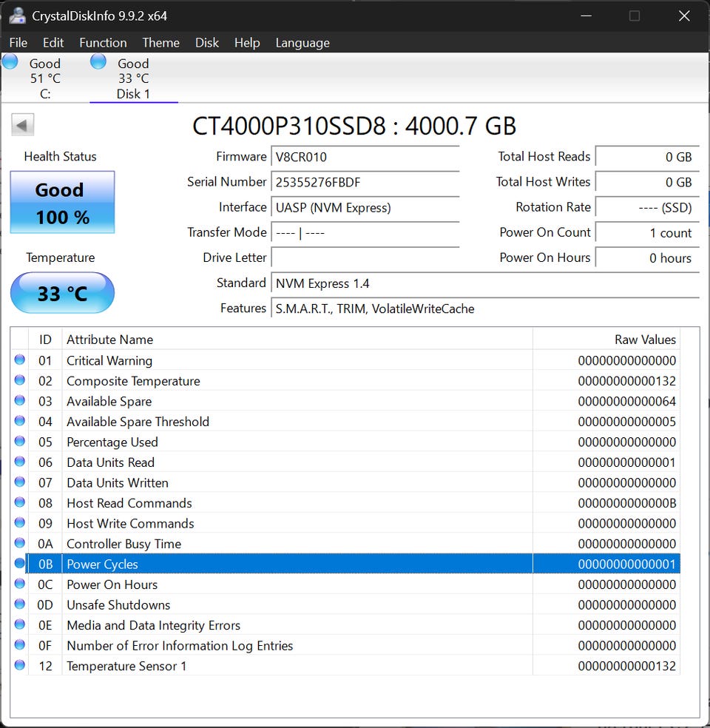The image size is (710, 728).
Task: Click the Interface field UASP (NVM Express)
Action: [365, 207]
